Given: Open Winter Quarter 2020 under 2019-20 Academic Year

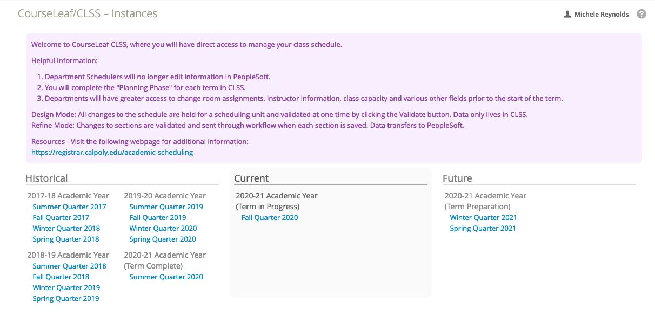Looking at the screenshot, I should pyautogui.click(x=163, y=228).
